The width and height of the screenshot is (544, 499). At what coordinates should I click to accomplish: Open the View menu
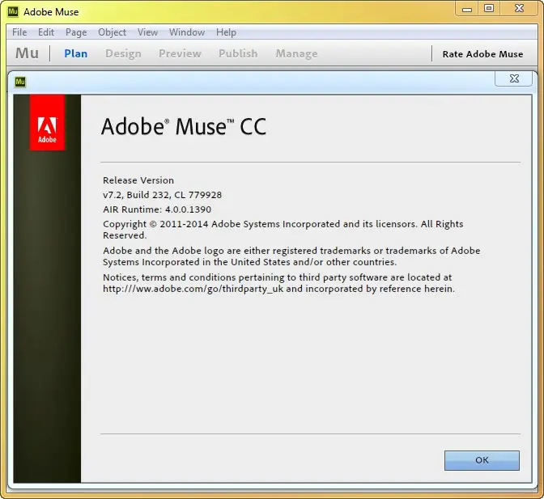(x=147, y=32)
